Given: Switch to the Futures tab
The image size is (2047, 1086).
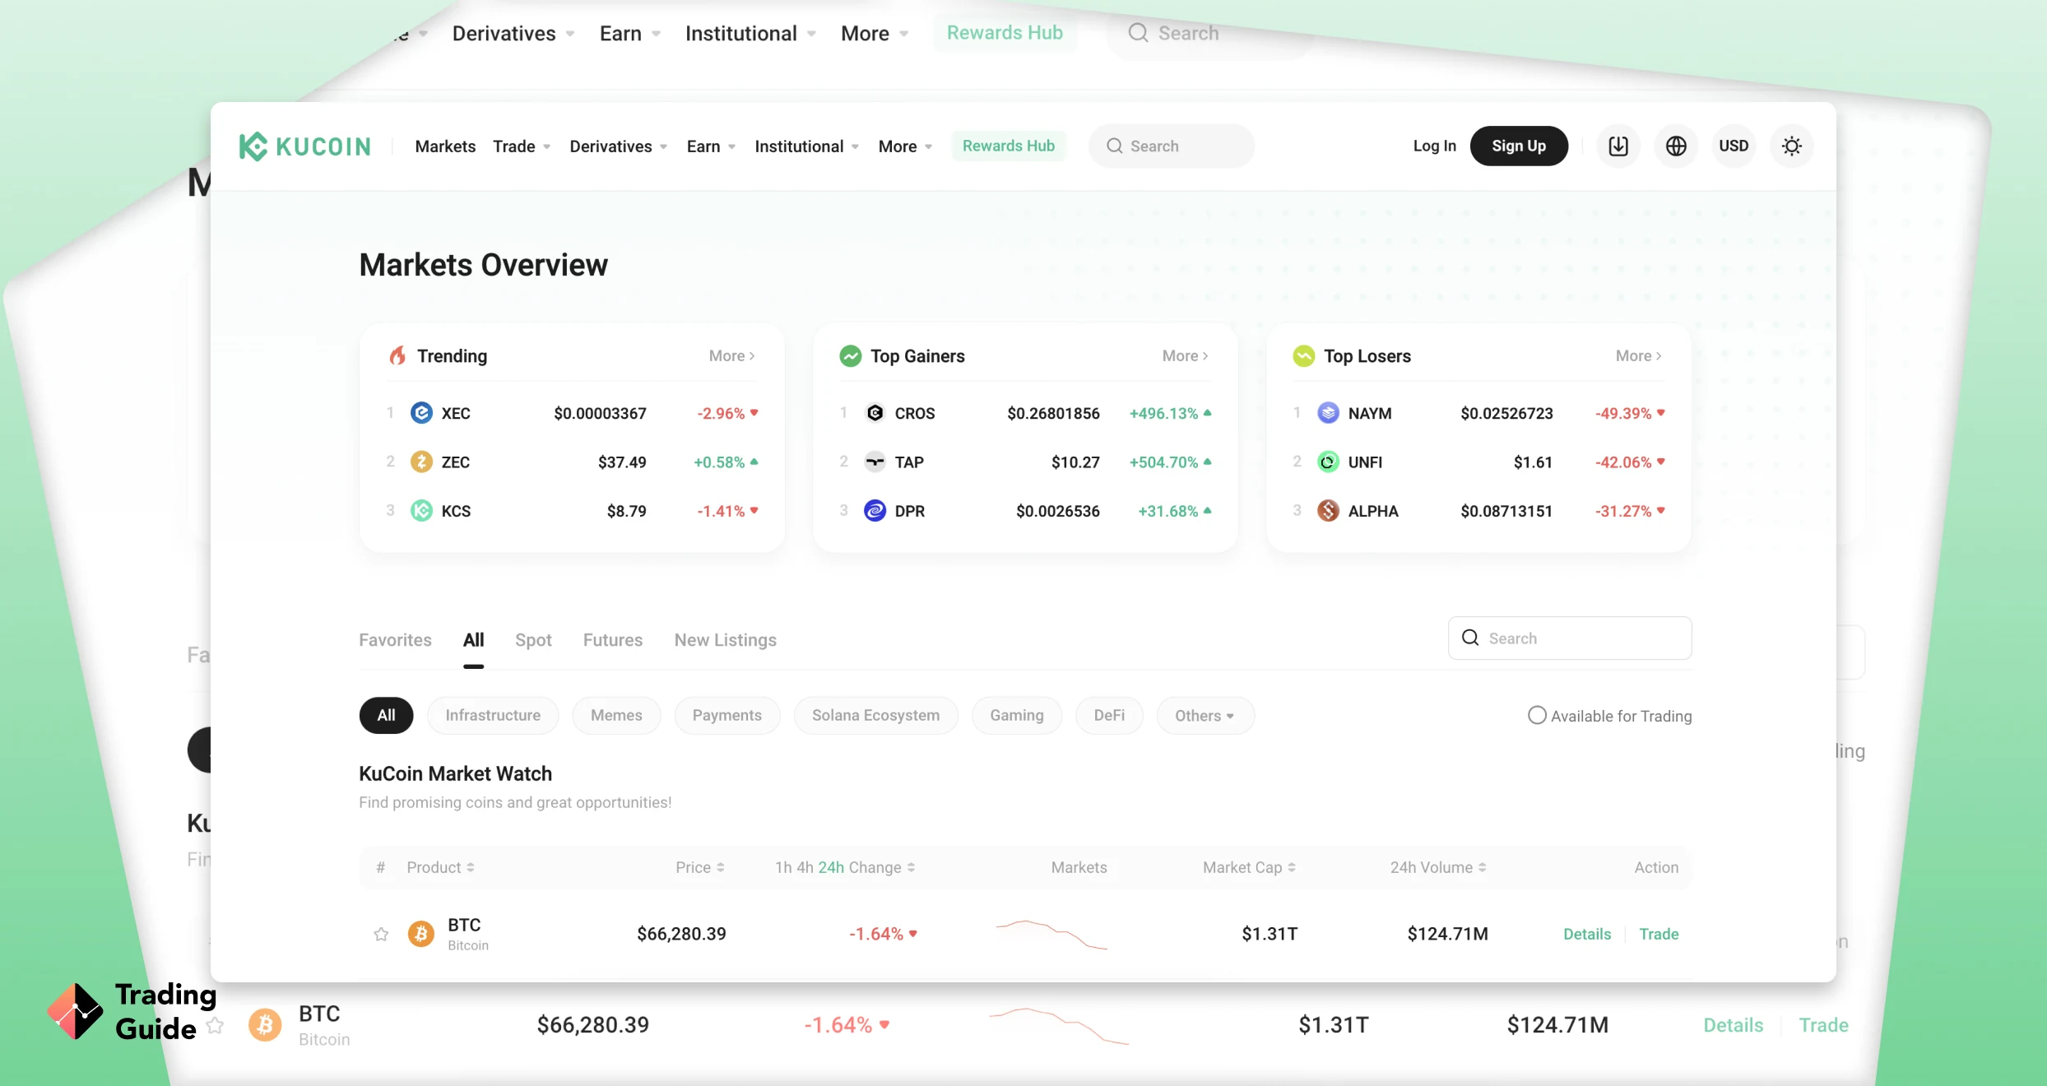Looking at the screenshot, I should (x=613, y=640).
